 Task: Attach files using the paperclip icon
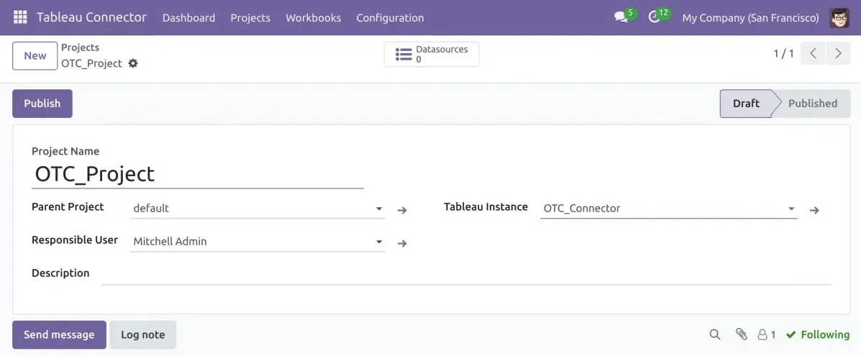click(742, 334)
